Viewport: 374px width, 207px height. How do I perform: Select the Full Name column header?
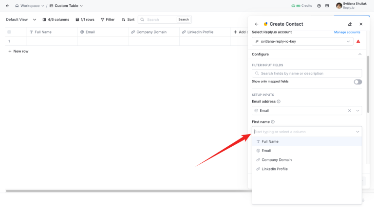(x=52, y=32)
